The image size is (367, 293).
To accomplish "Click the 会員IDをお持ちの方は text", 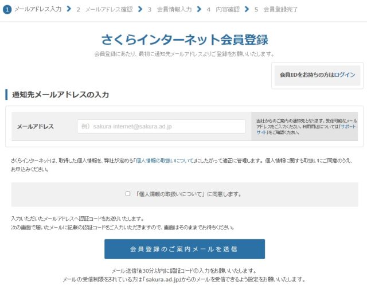I will [307, 75].
